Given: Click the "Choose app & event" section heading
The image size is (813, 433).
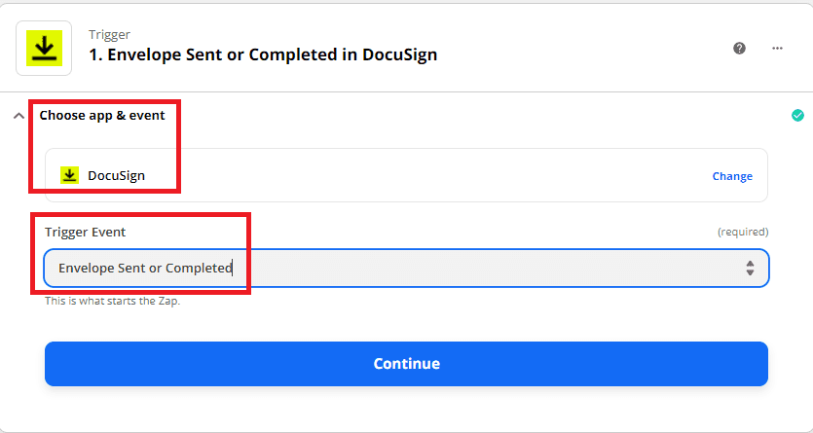Looking at the screenshot, I should (102, 116).
